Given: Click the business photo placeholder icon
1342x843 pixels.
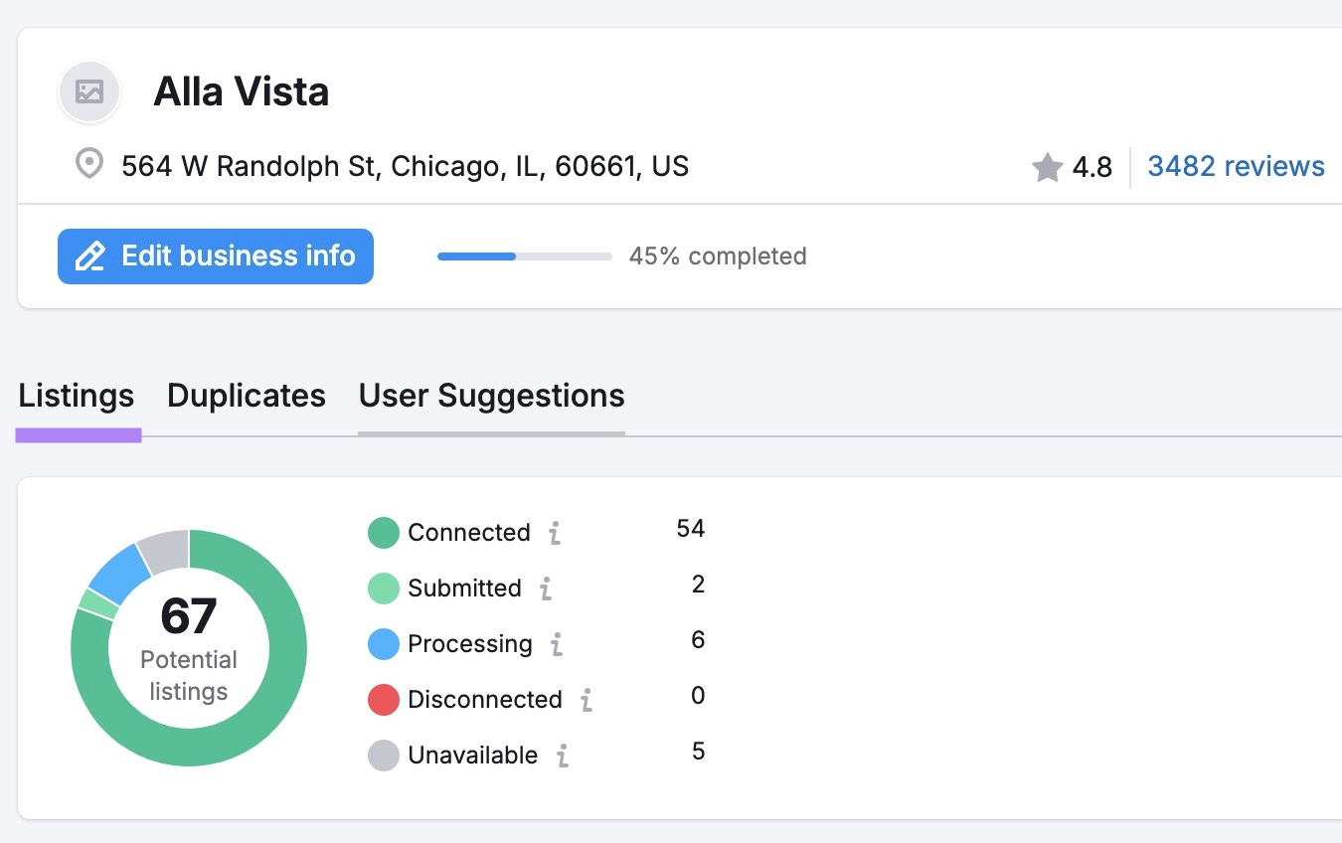Looking at the screenshot, I should [x=89, y=91].
